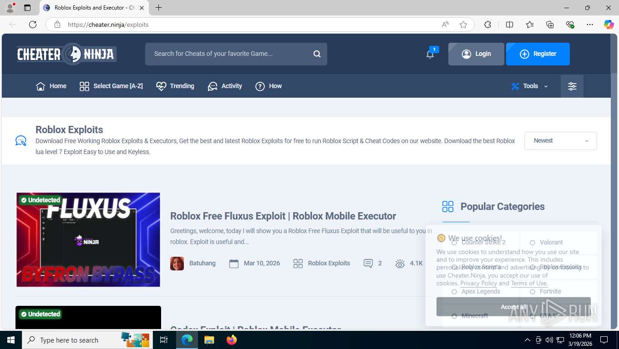Open tab actions menu icon
Viewport: 619px width, 349px height.
(27, 8)
